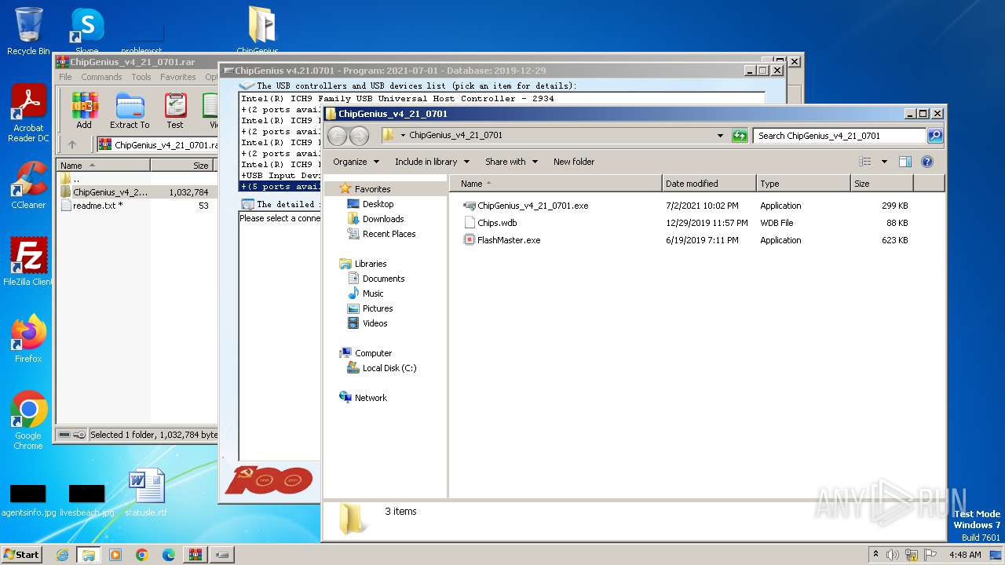This screenshot has width=1005, height=565.
Task: Open the statusle.rtf document icon
Action: click(x=146, y=493)
